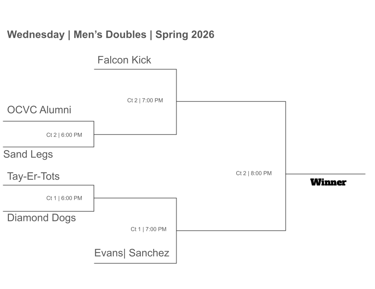375x289 pixels.
Task: Click the line below OCVC Alumni
Action: click(x=48, y=121)
